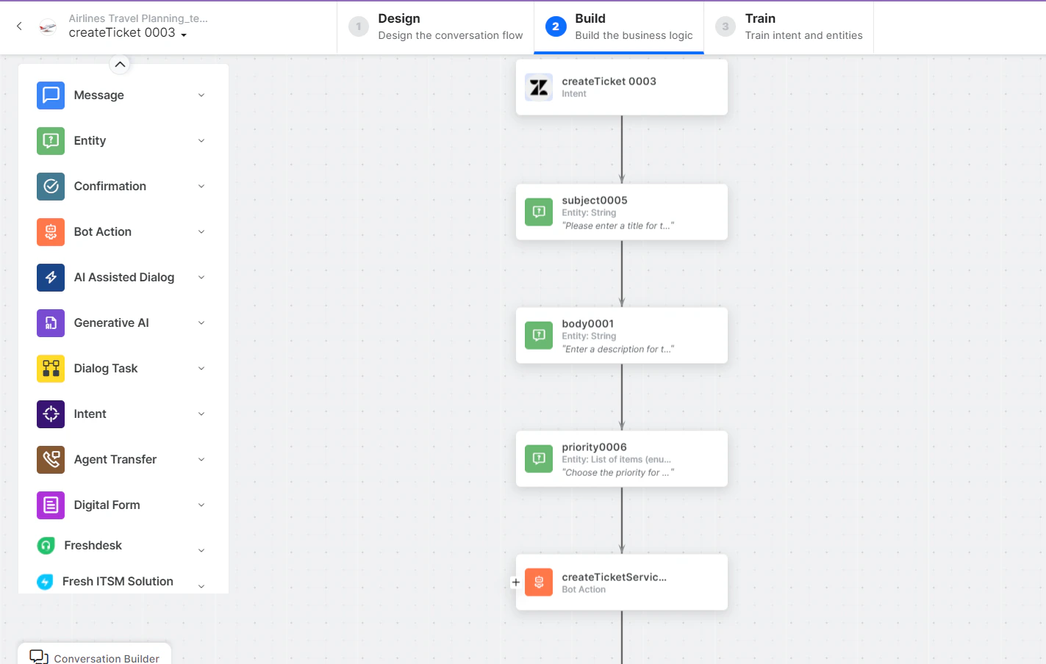Switch to the Design step
The height and width of the screenshot is (664, 1046).
(x=434, y=26)
